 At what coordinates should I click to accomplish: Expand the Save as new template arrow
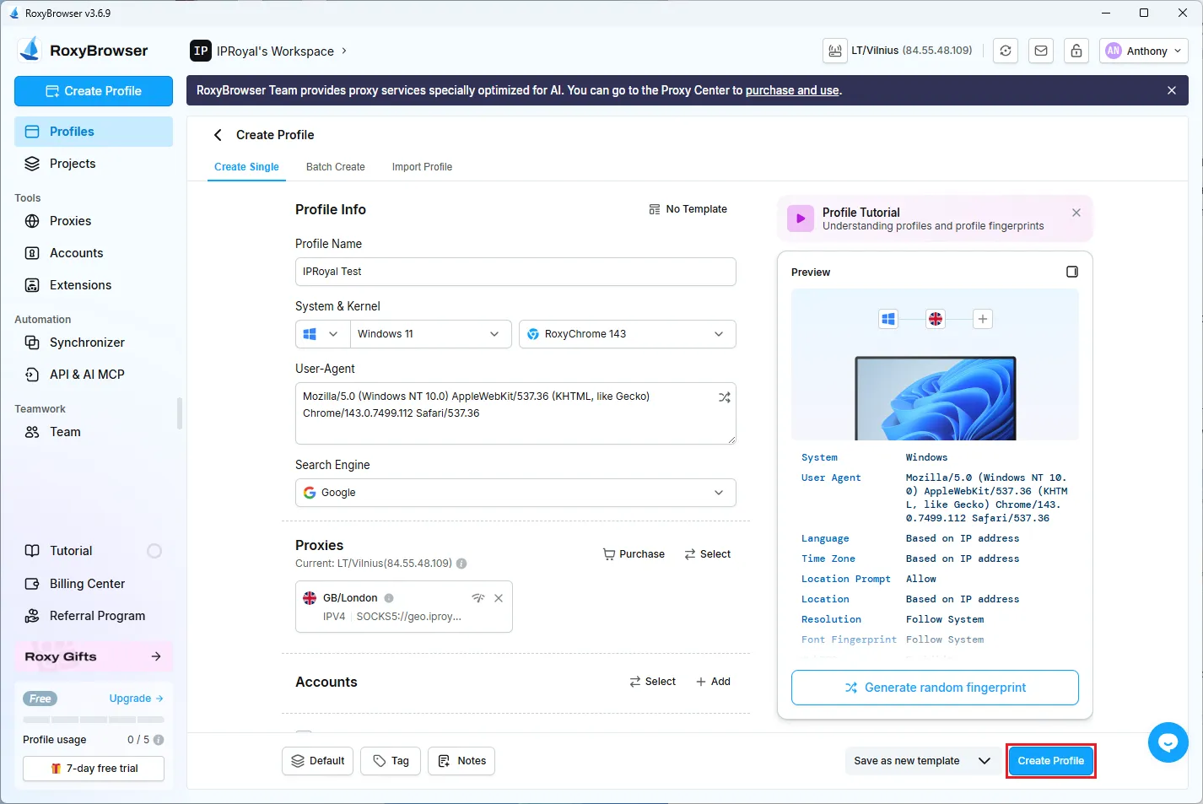(984, 761)
